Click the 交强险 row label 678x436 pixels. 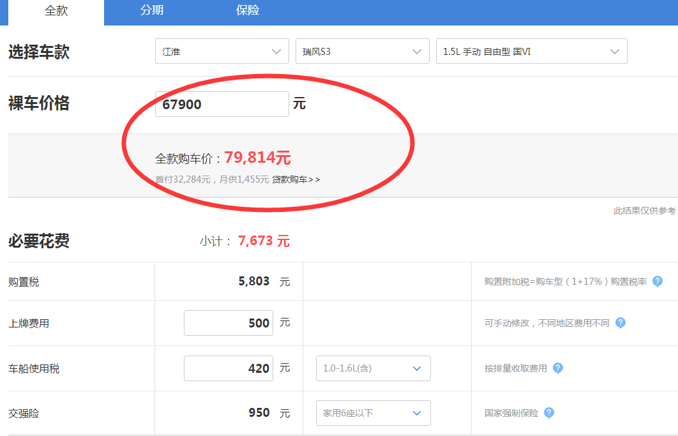pyautogui.click(x=24, y=414)
